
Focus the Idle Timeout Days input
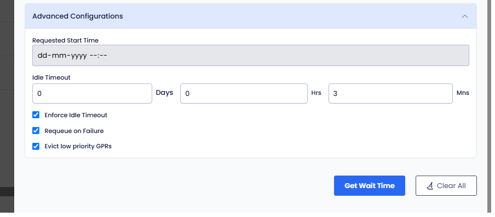pos(92,93)
